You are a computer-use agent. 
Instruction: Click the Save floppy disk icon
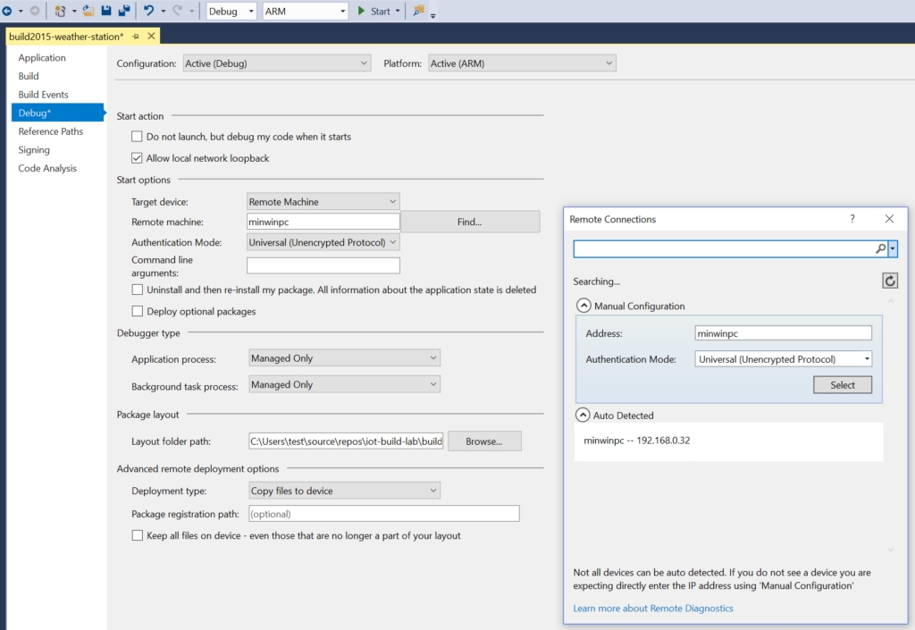[x=106, y=11]
